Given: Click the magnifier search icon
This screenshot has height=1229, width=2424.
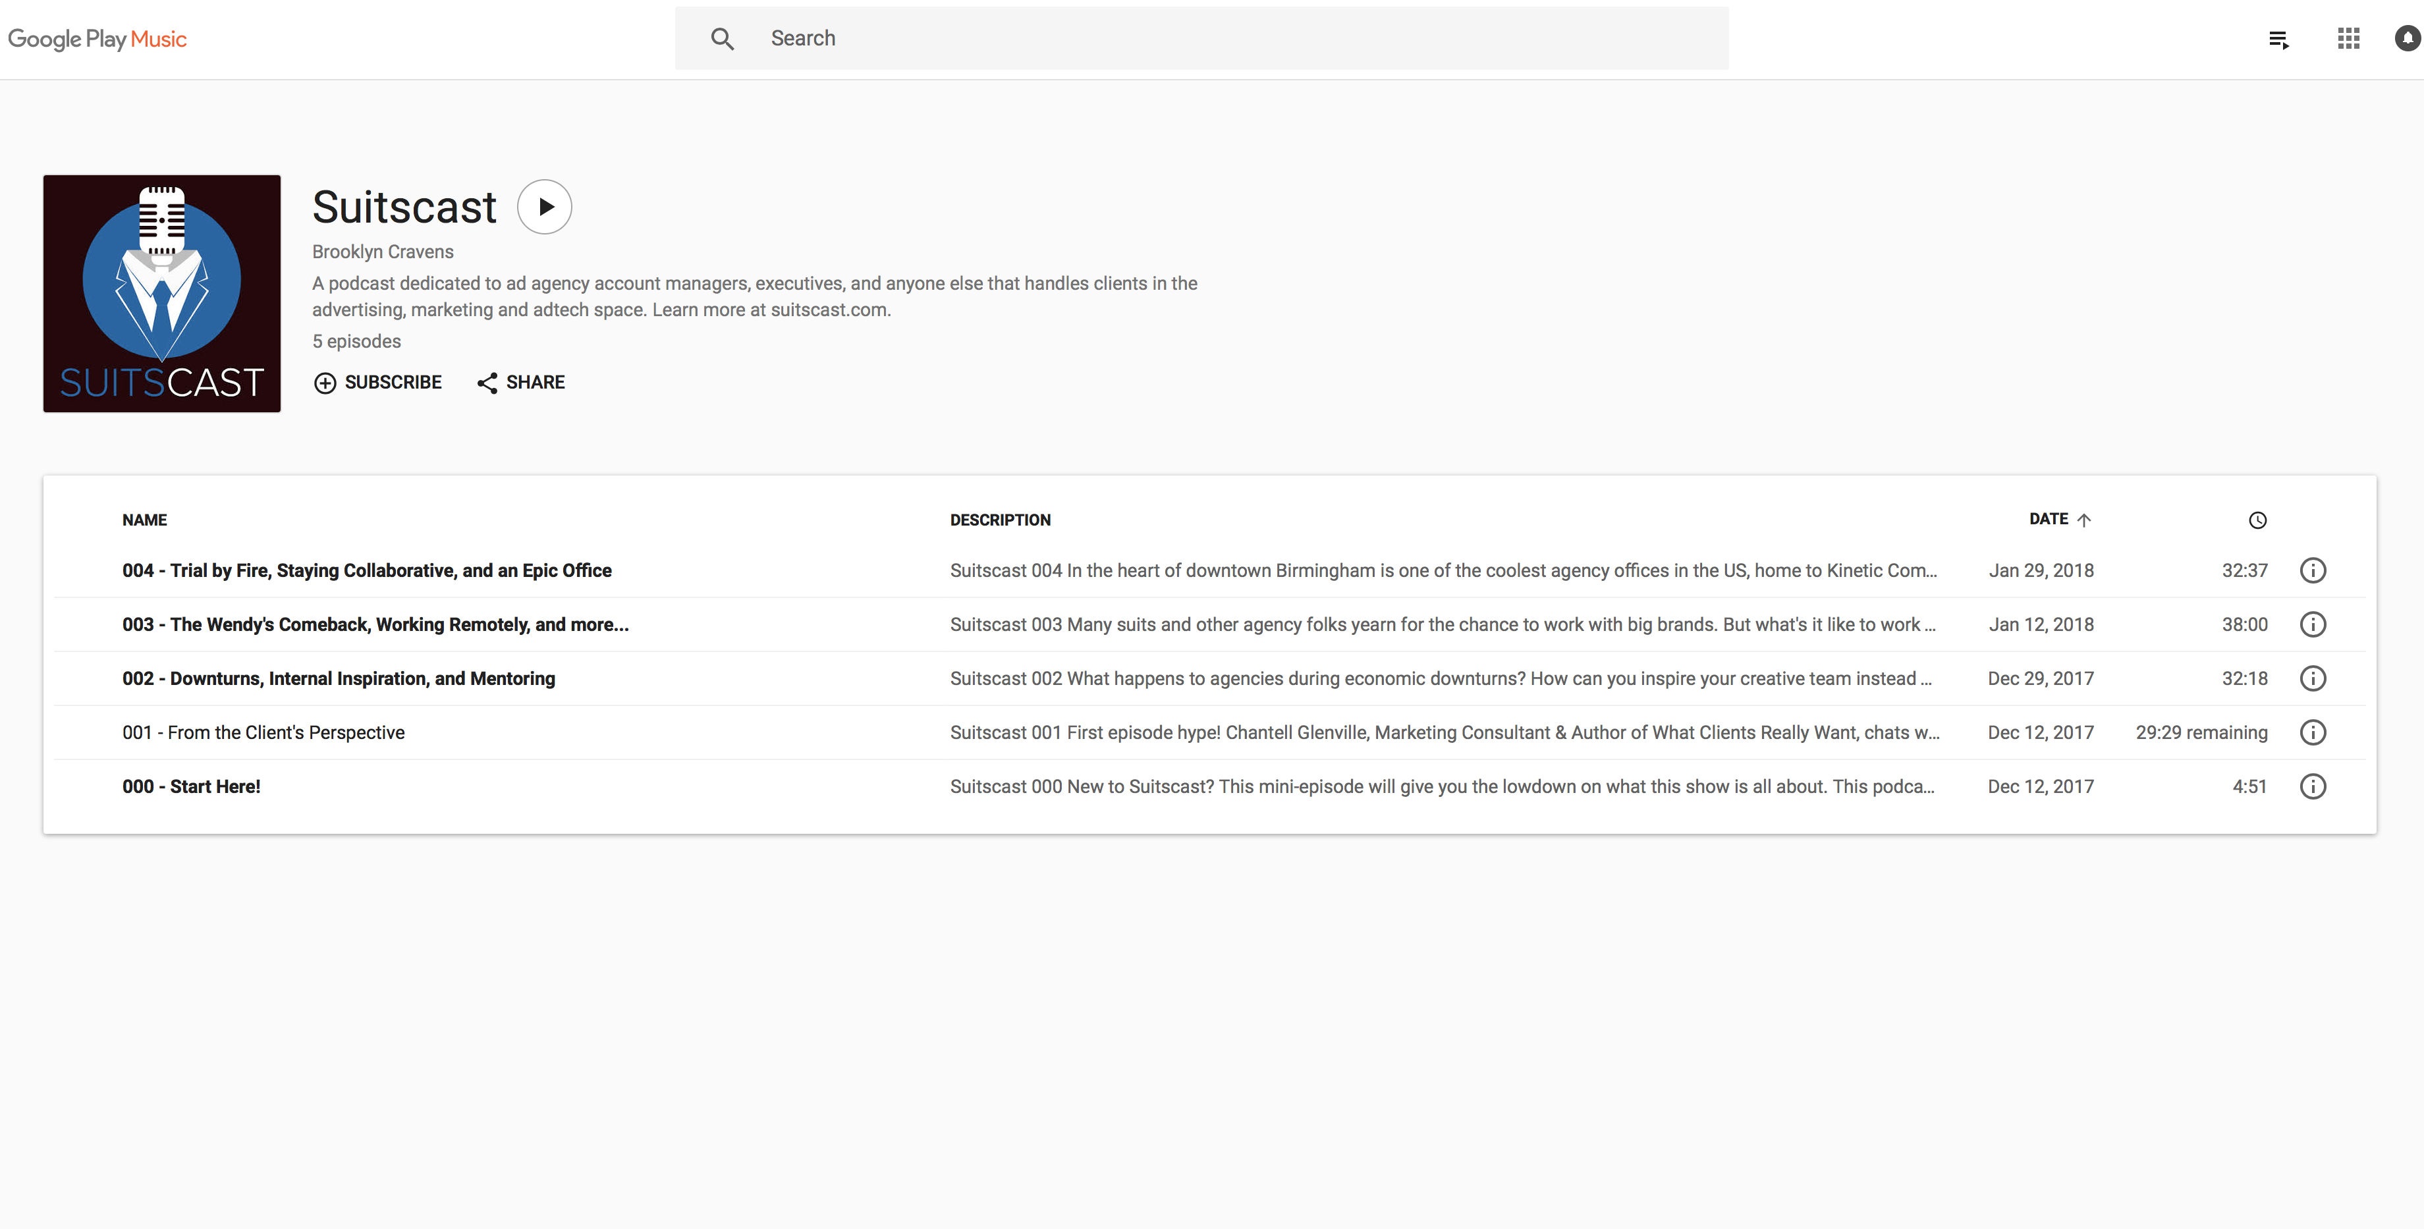Looking at the screenshot, I should pyautogui.click(x=722, y=39).
